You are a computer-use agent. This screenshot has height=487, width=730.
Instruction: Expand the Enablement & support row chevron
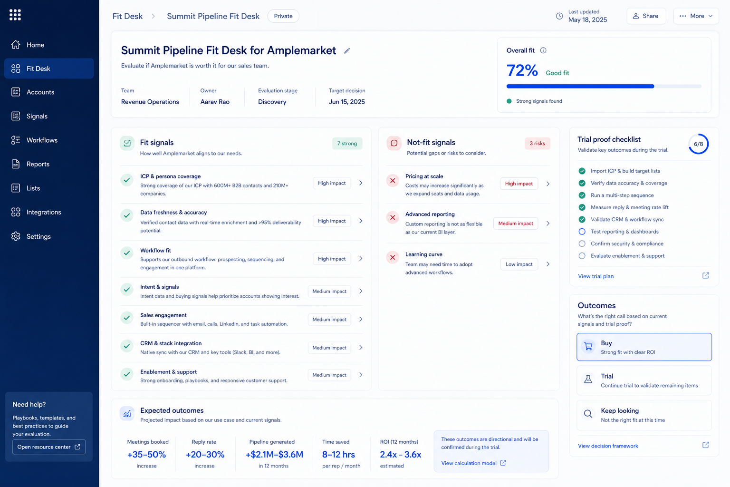click(361, 375)
